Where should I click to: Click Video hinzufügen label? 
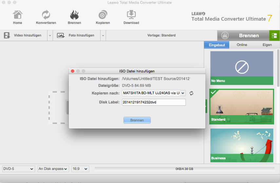point(28,35)
